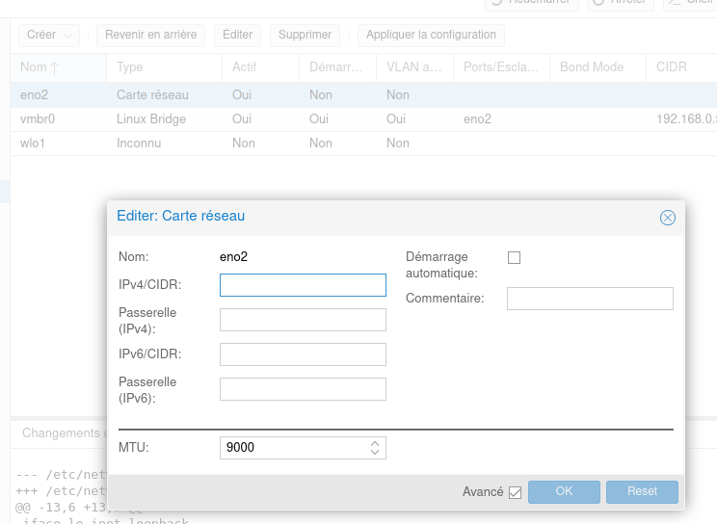Increase MTU with the up spinner arrow
Viewport: 717px width, 524px height.
tap(376, 443)
